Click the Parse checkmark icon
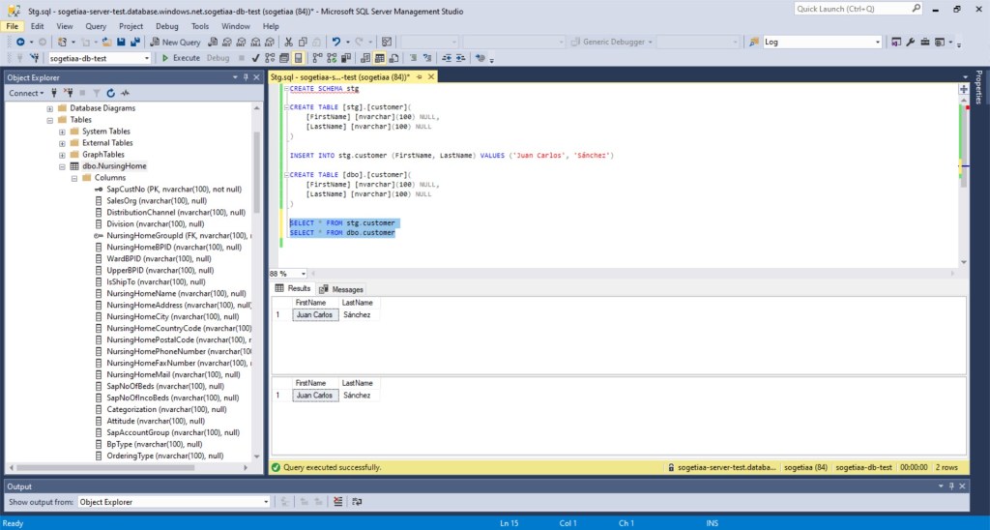This screenshot has width=990, height=530. click(x=254, y=58)
